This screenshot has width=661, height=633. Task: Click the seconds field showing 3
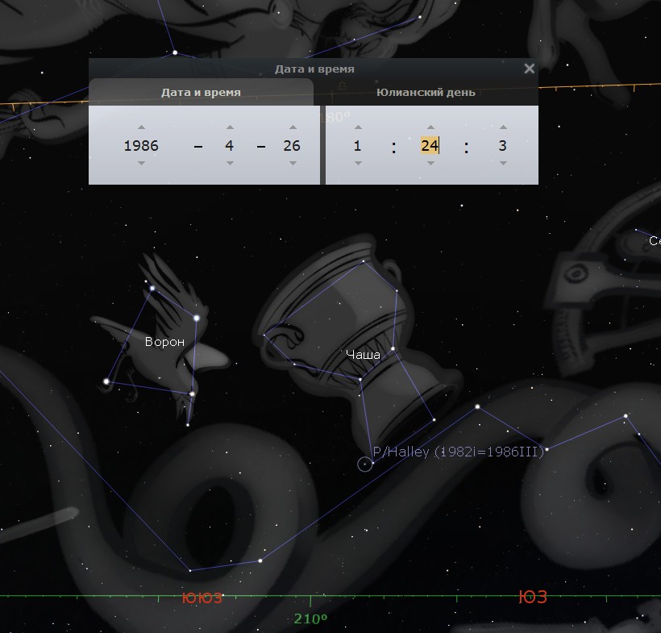pyautogui.click(x=502, y=145)
